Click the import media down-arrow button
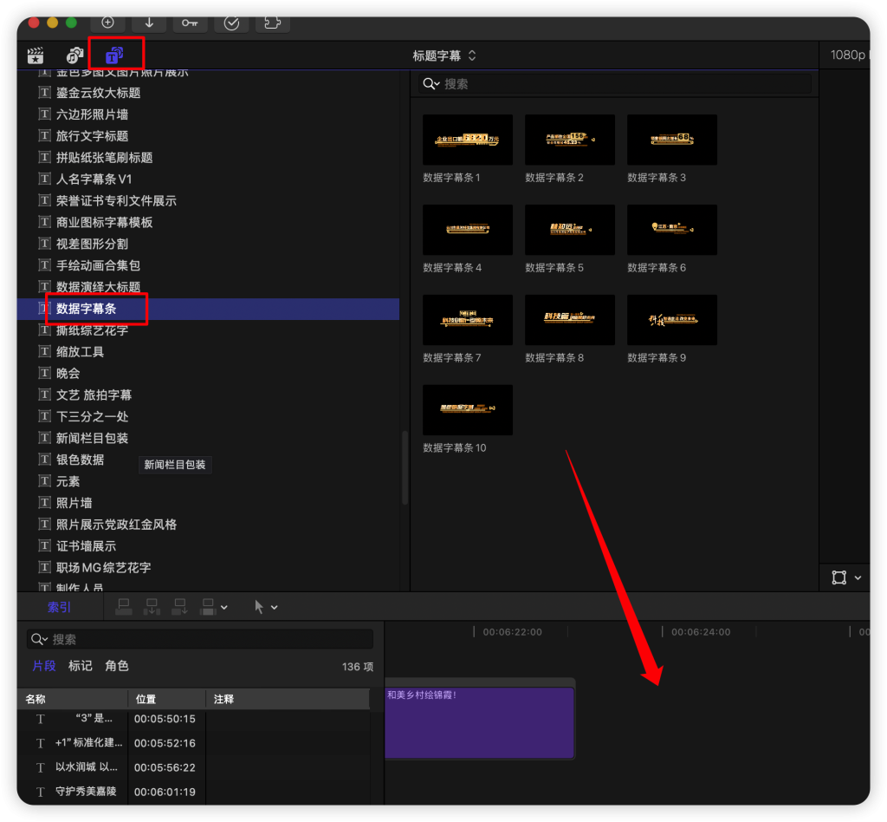Image resolution: width=887 pixels, height=822 pixels. pyautogui.click(x=149, y=23)
